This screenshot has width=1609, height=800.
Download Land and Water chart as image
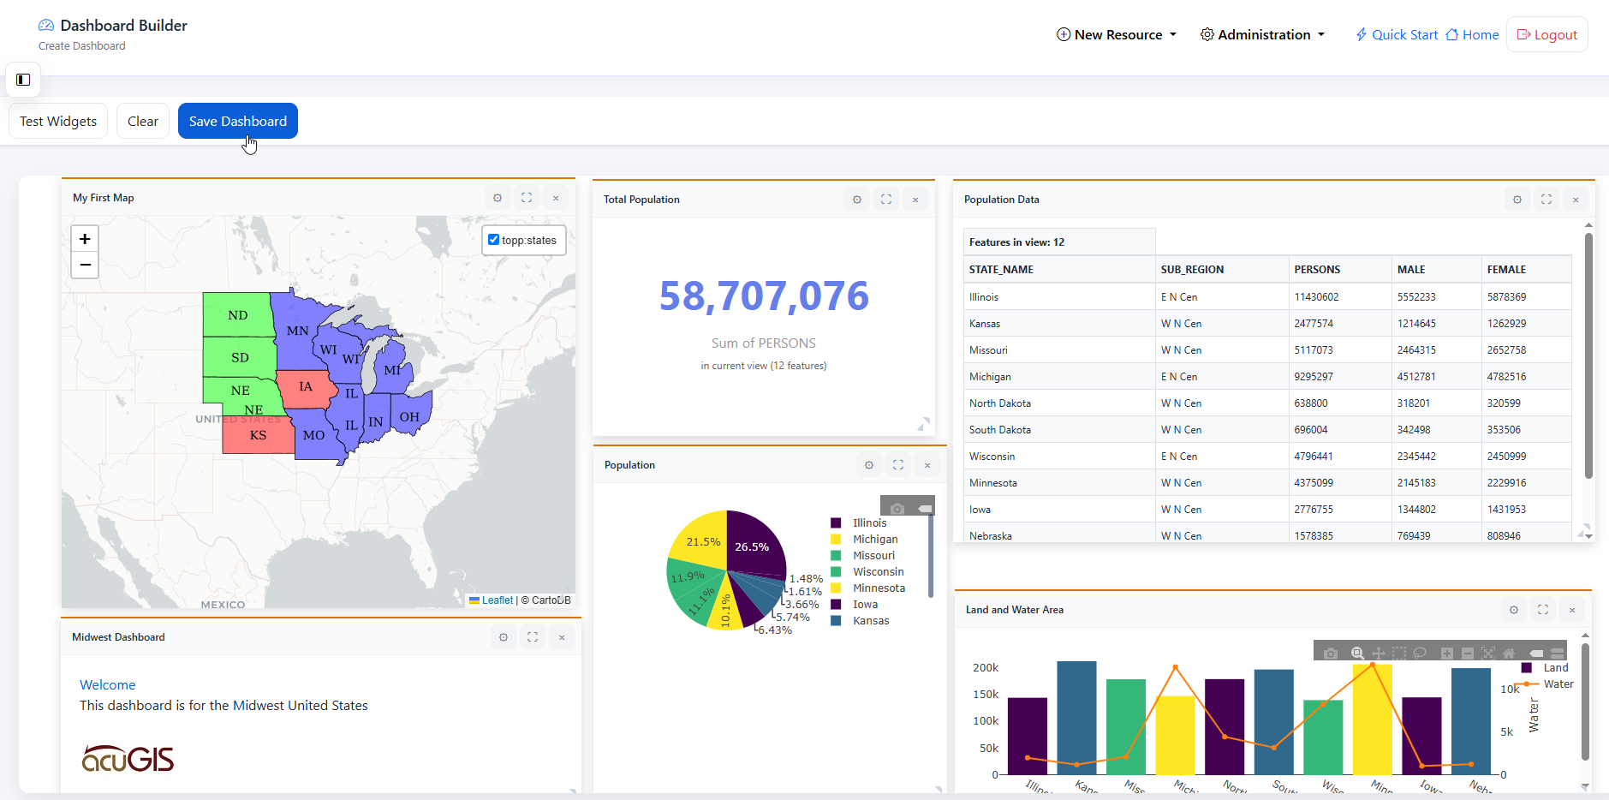[1330, 654]
